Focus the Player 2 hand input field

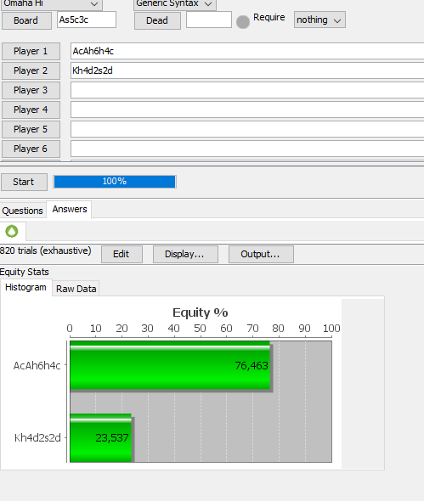247,70
